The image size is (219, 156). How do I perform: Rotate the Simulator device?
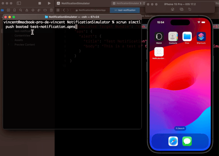tap(190, 9)
